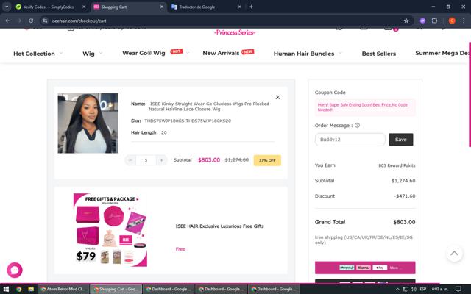
Task: Open the Summer Mega Deal menu item
Action: pos(443,53)
